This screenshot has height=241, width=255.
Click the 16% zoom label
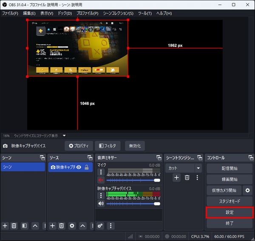(6, 136)
